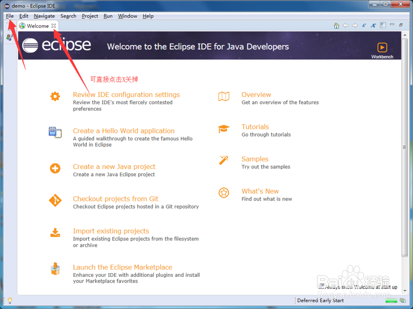Open the Help menu
The image size is (413, 309).
click(x=148, y=16)
